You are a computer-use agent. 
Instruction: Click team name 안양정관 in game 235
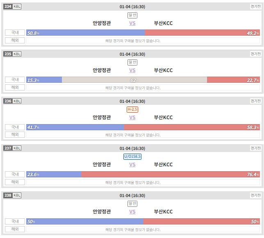pos(102,70)
